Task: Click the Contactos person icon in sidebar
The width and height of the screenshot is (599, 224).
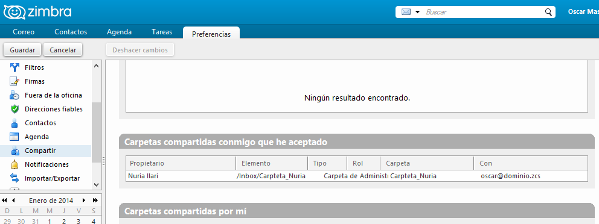Action: (14, 123)
